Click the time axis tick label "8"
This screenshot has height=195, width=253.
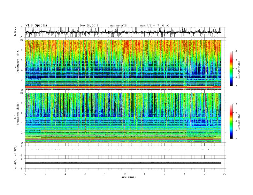click(x=185, y=174)
